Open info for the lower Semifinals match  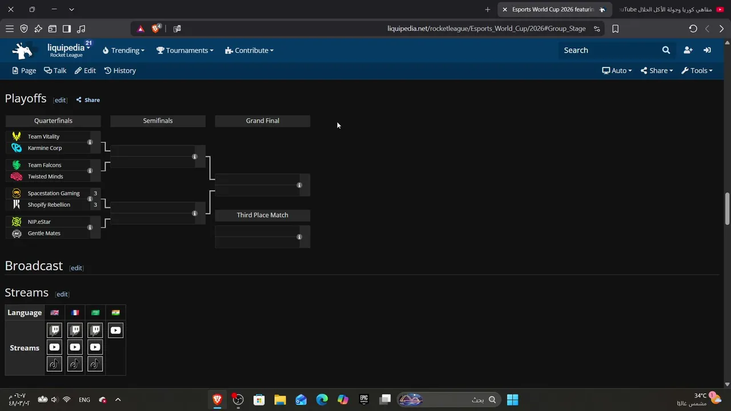195,213
